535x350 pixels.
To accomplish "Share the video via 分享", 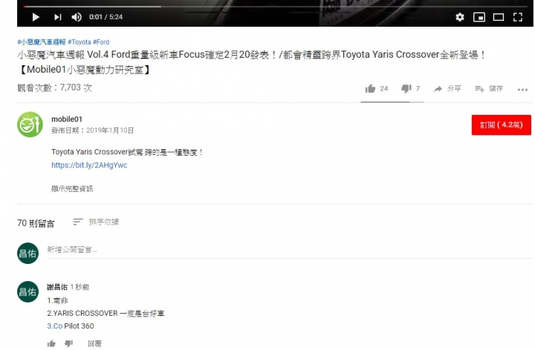I will [x=447, y=88].
